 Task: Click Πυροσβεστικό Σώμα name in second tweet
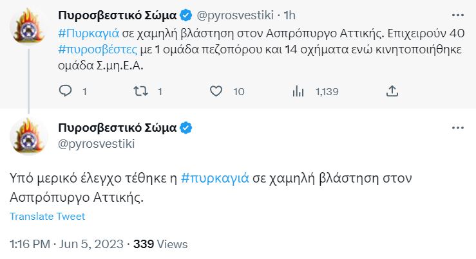coord(117,128)
